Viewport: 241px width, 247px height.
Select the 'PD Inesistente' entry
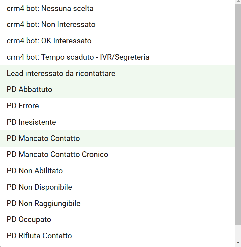tap(117, 122)
